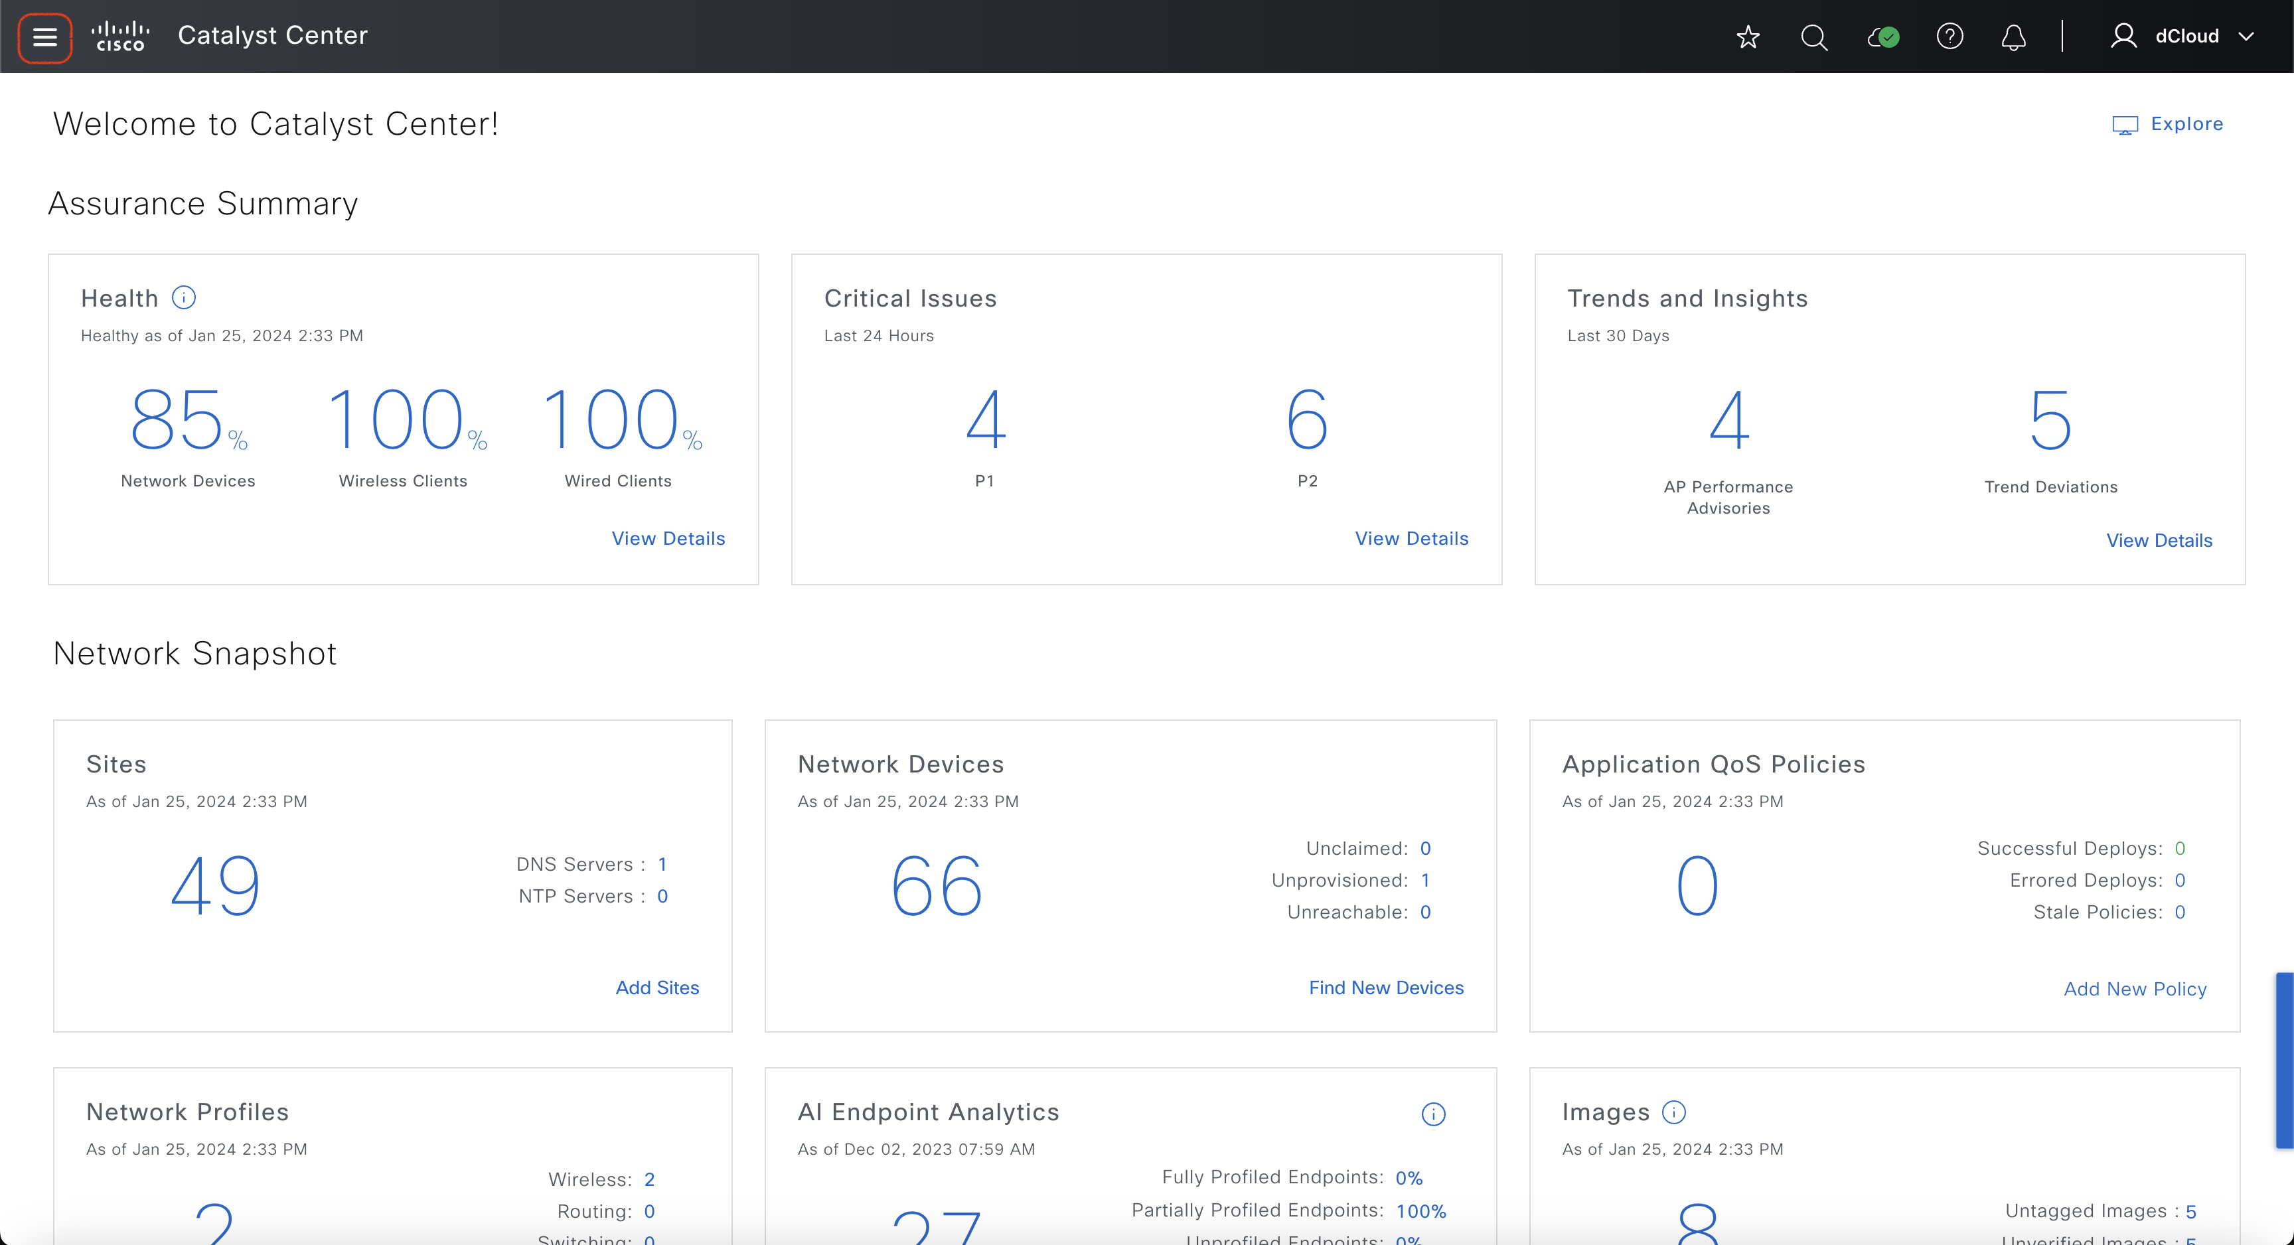Show AI Endpoint Analytics info icon

coord(1433,1114)
